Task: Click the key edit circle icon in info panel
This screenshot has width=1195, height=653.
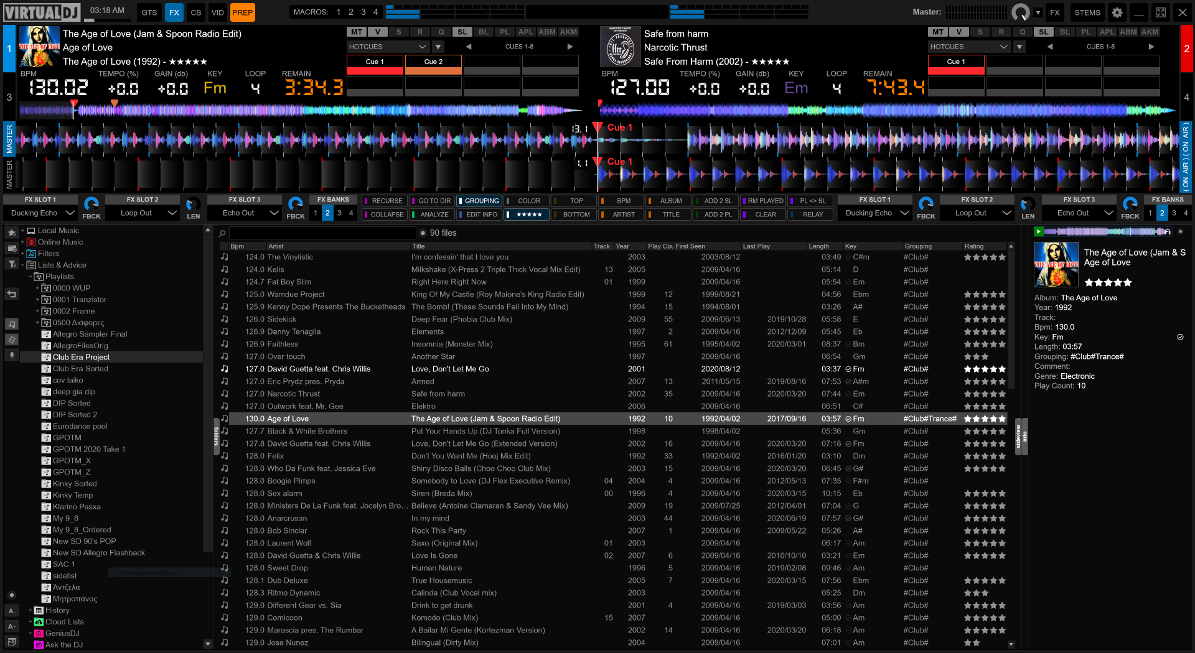Action: 1180,337
